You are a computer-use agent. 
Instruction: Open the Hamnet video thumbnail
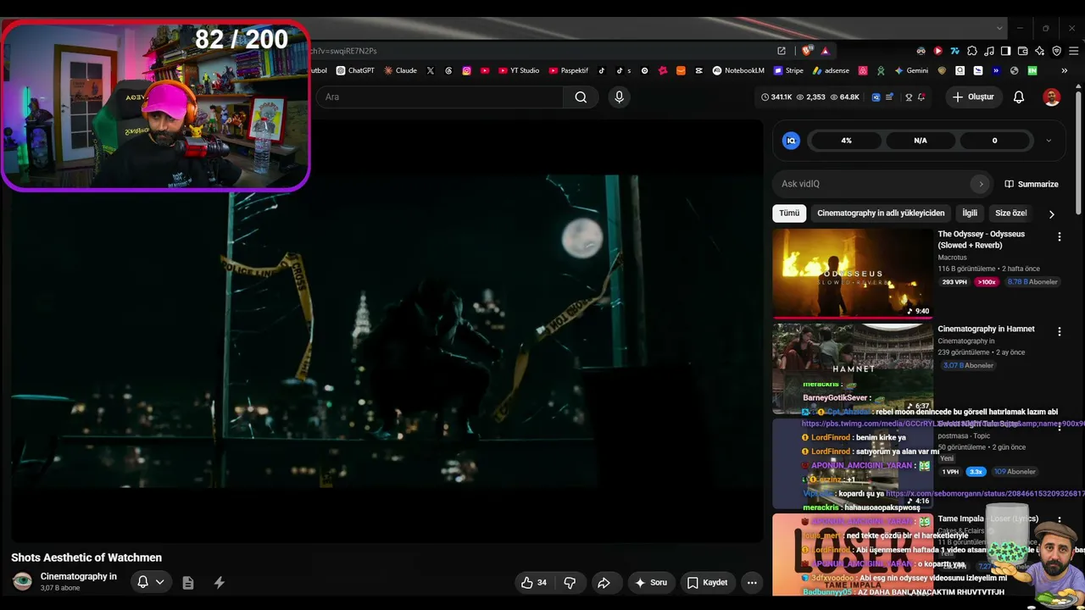pyautogui.click(x=852, y=369)
